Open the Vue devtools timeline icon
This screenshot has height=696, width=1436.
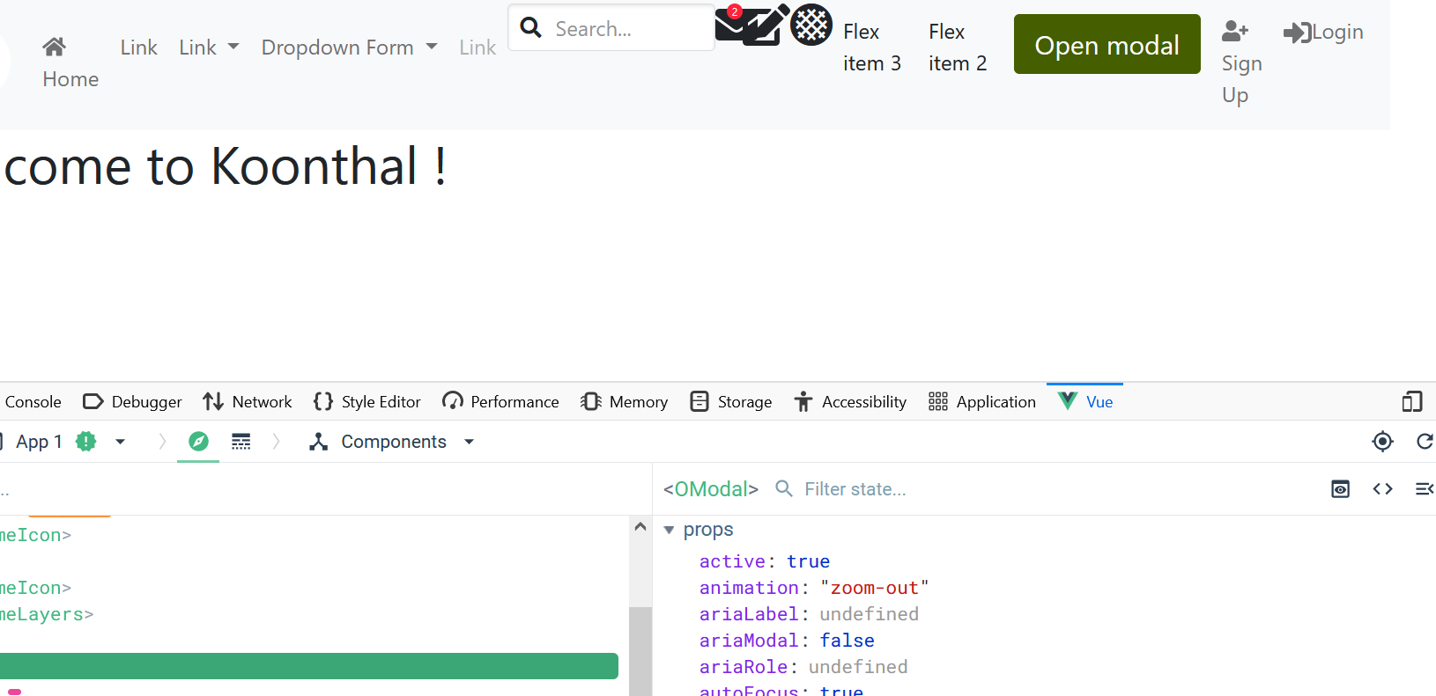[241, 442]
